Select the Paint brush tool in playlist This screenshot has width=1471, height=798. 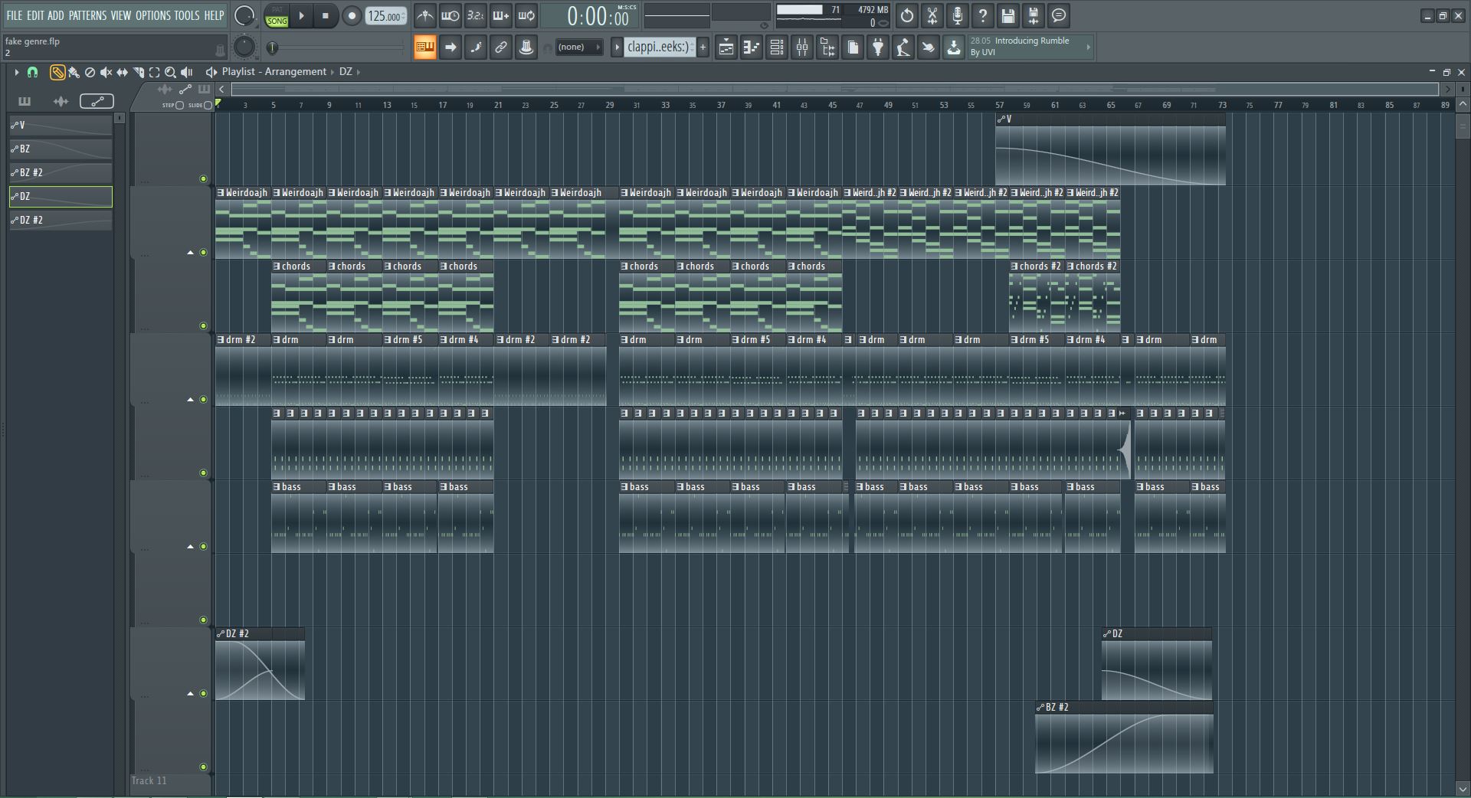[74, 72]
